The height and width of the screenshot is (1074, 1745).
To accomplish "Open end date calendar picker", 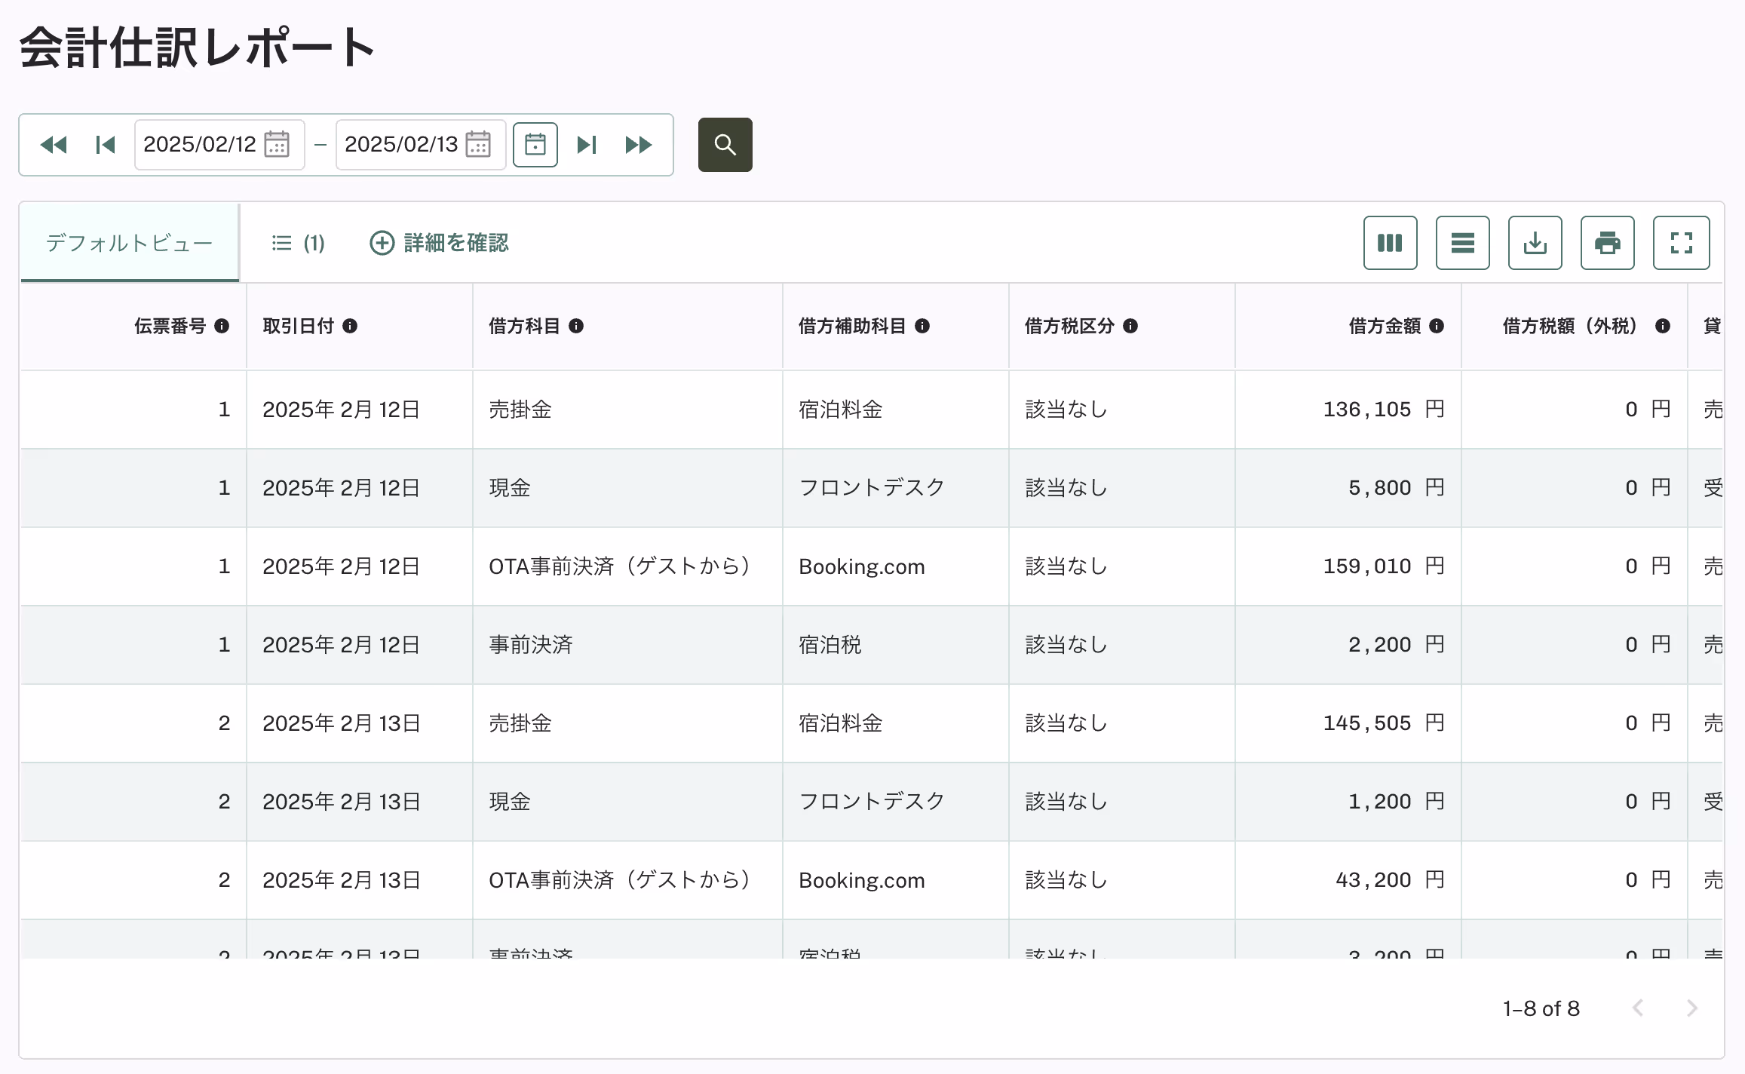I will [x=478, y=144].
